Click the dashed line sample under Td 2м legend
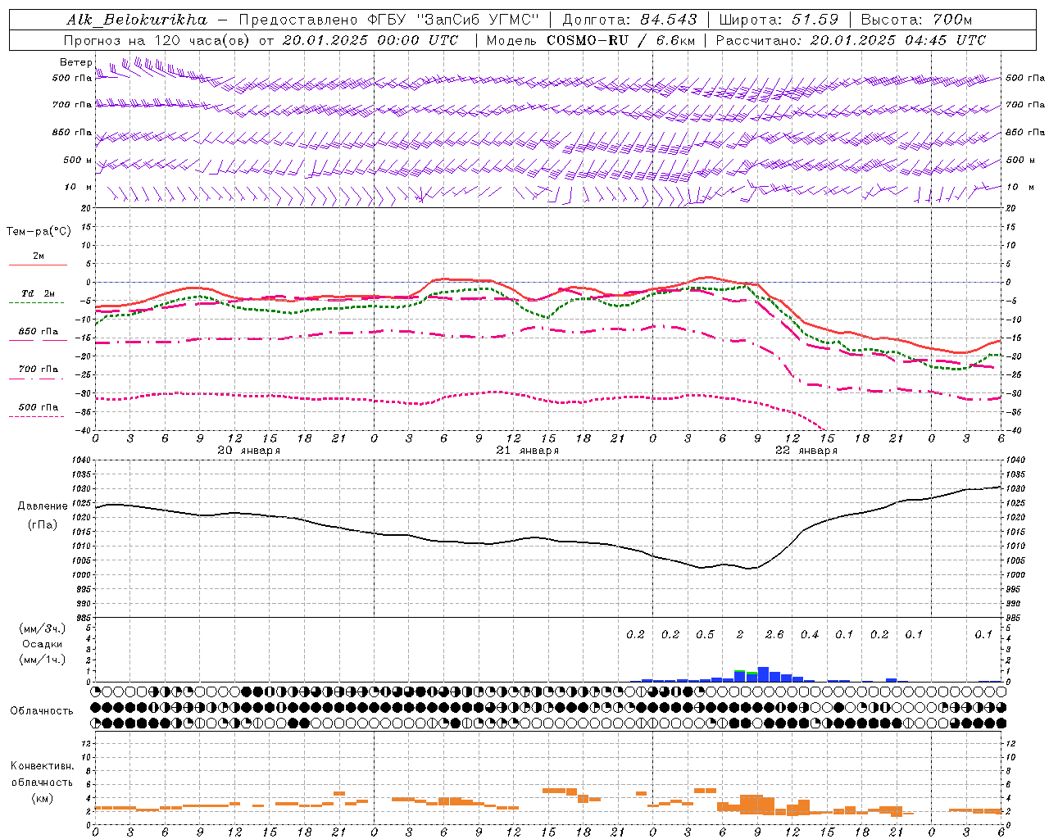1049x839 pixels. (38, 303)
